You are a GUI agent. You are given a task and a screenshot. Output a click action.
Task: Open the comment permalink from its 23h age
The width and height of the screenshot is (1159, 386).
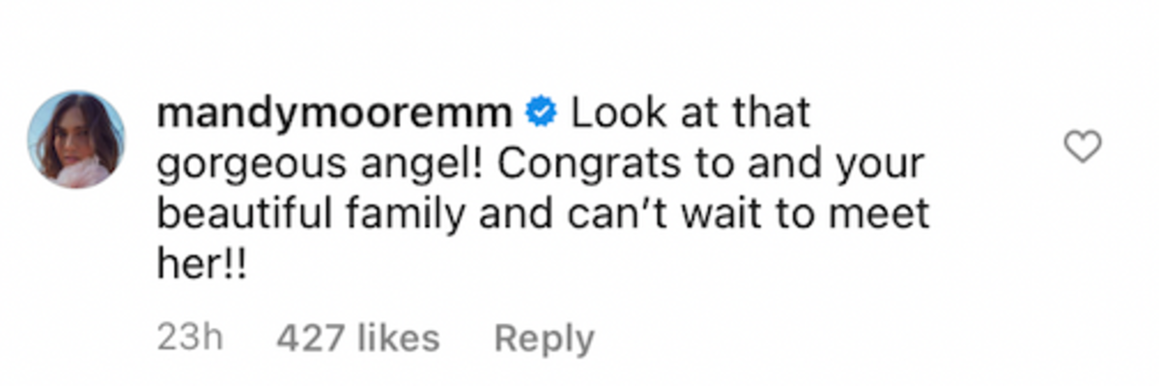click(x=189, y=339)
